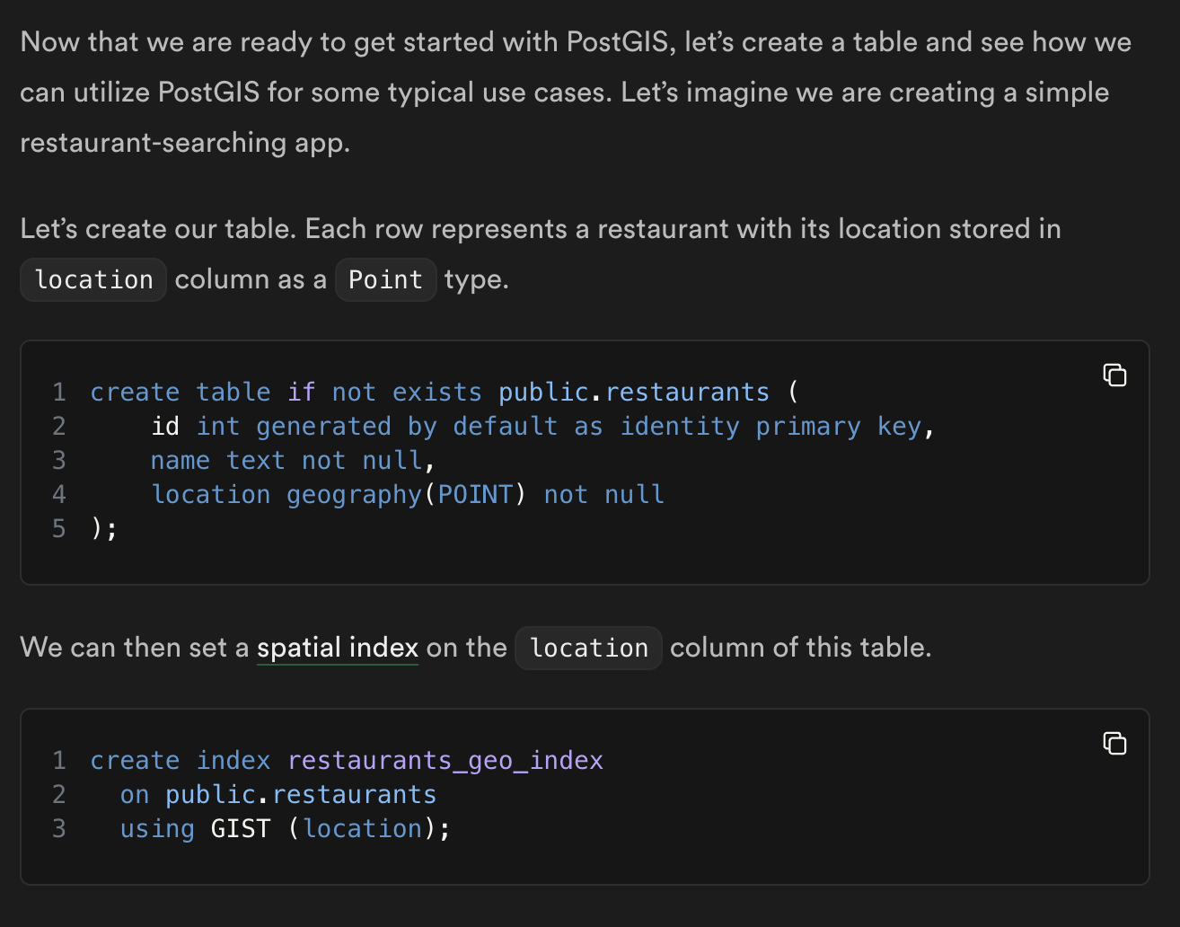Select the restaurants_geo_index identifier

pyautogui.click(x=445, y=760)
